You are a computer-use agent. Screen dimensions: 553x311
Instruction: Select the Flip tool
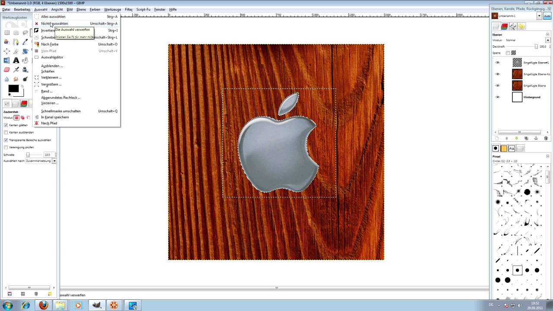7,60
